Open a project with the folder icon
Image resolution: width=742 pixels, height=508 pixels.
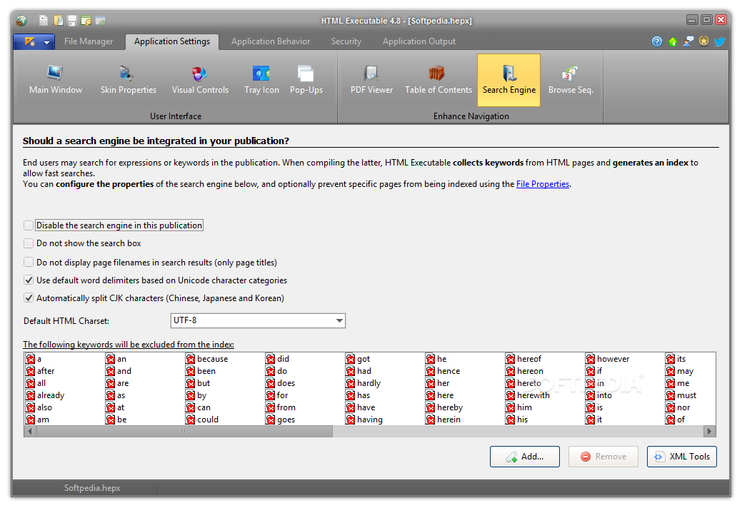click(x=59, y=21)
